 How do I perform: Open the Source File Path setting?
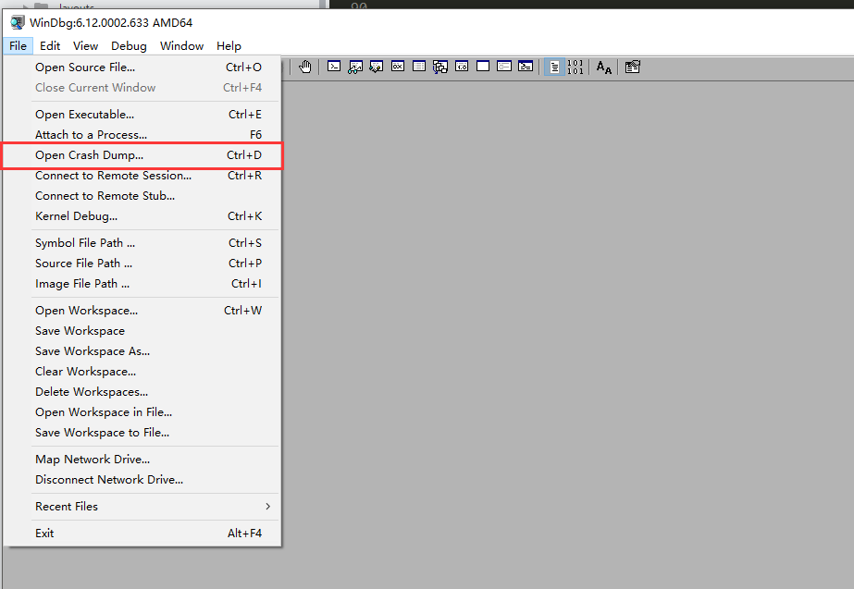coord(142,263)
